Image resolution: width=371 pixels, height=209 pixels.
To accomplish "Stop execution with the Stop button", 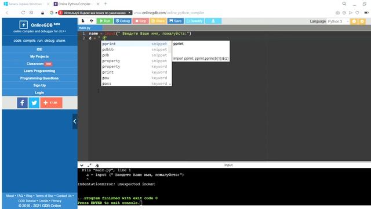I will pyautogui.click(x=140, y=21).
